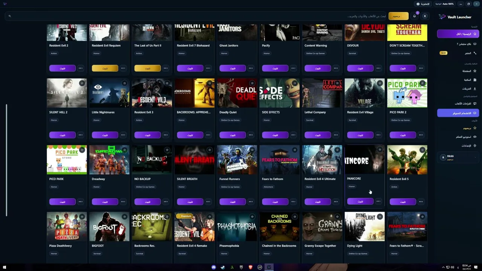Open Premium star item in sidebar tools
Viewport: 482px width, 271px height.
point(458,128)
